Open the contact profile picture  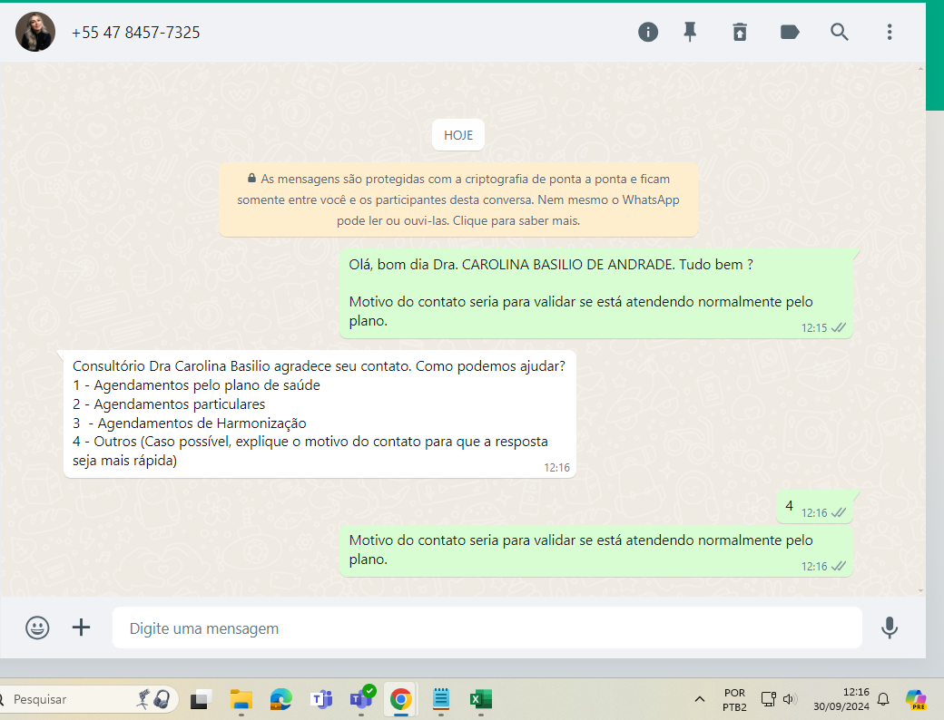click(x=34, y=32)
